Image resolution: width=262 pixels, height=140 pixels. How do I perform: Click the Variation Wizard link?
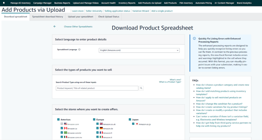tap(141, 11)
